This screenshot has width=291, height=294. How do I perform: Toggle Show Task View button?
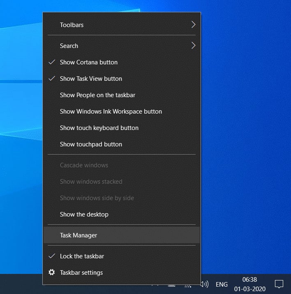pyautogui.click(x=121, y=79)
